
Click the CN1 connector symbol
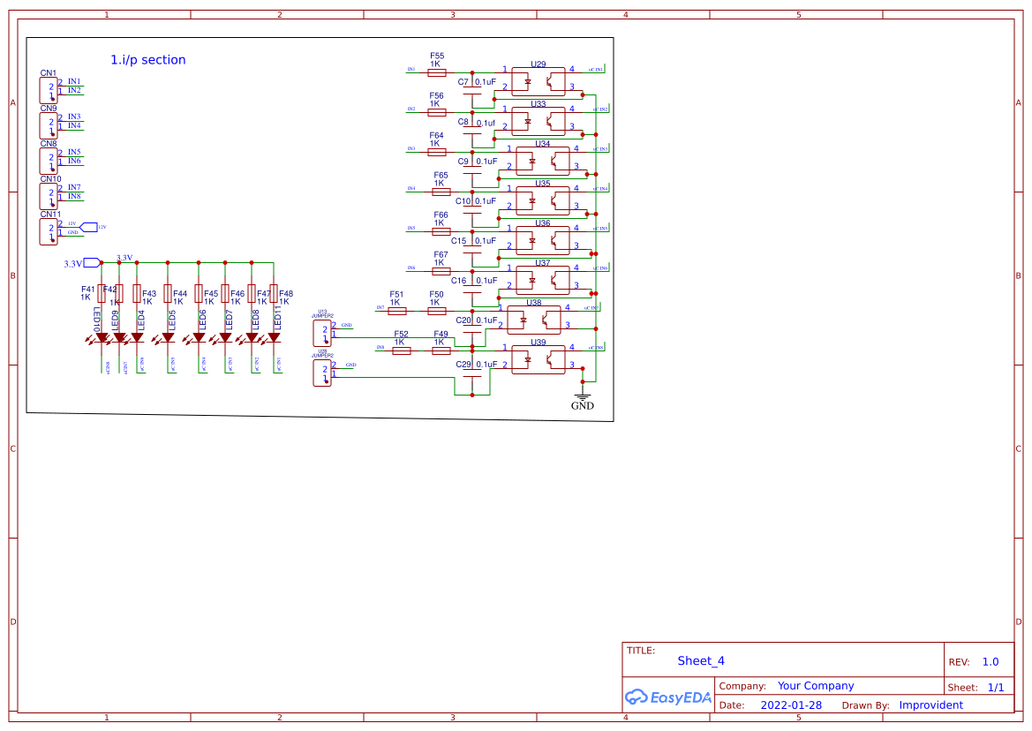(49, 89)
